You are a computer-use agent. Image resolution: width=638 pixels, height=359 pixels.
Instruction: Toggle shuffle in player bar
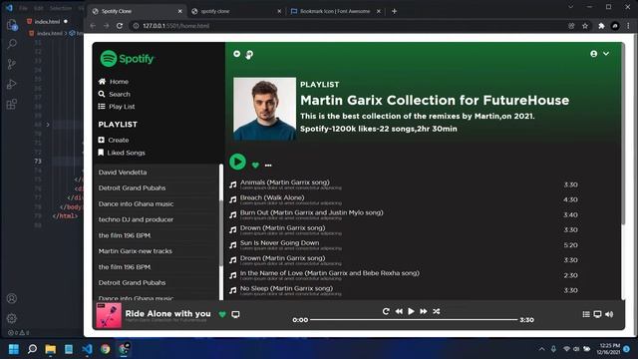point(437,311)
